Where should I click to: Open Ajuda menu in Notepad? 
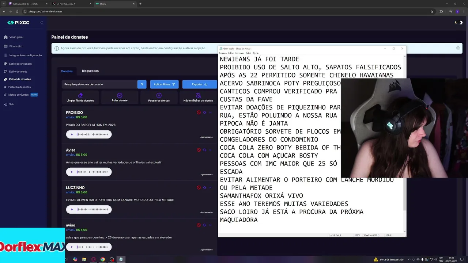256,53
